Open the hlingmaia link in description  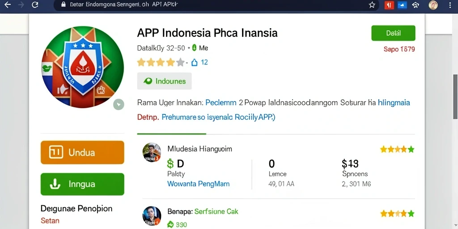394,103
